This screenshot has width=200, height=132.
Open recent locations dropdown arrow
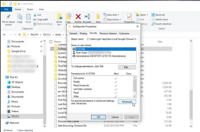[15, 35]
